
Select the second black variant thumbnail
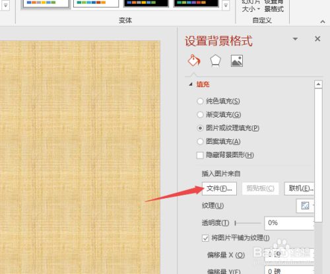(196, 3)
